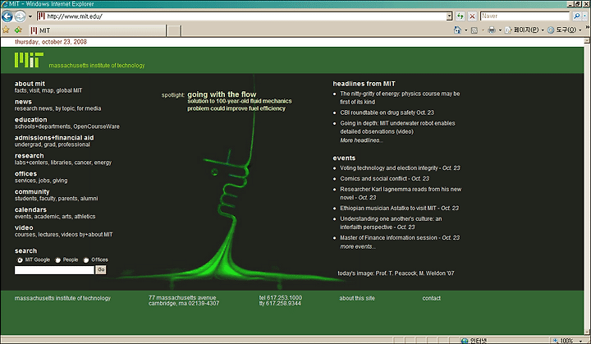Open the research section link
The width and height of the screenshot is (591, 344).
click(x=29, y=156)
